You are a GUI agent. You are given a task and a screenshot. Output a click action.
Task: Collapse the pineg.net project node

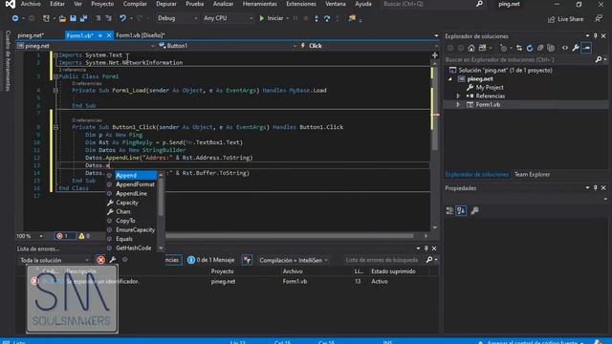tap(450, 79)
